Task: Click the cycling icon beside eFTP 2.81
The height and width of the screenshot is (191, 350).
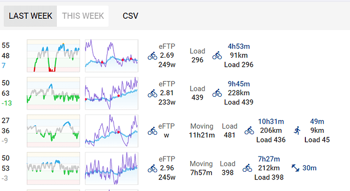Action: click(x=153, y=93)
